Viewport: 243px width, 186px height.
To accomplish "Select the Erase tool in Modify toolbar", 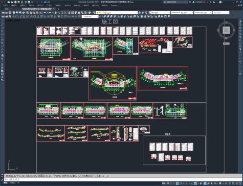I will 240,21.
